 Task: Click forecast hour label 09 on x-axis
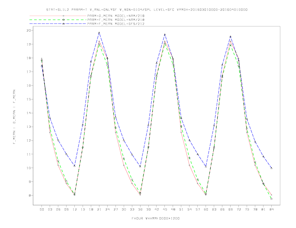[x=66, y=209]
